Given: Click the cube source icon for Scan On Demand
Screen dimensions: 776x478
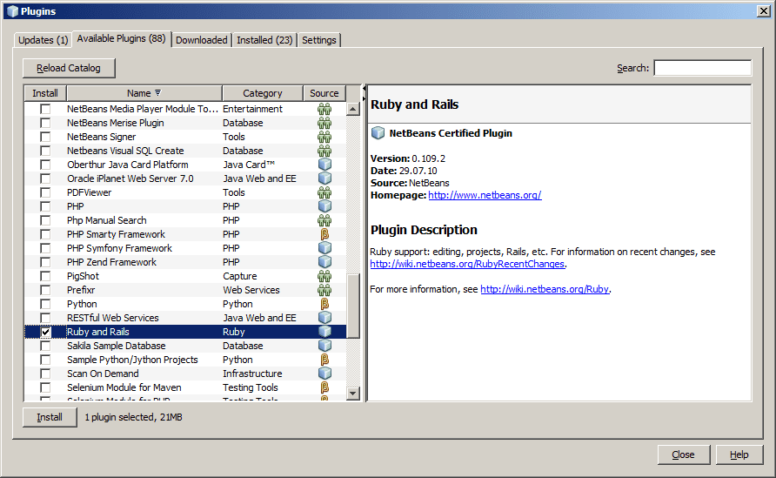Looking at the screenshot, I should click(324, 373).
